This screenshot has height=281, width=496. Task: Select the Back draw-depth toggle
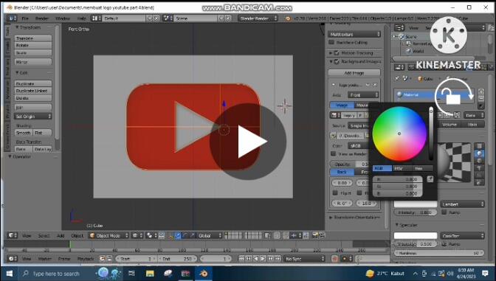[342, 172]
